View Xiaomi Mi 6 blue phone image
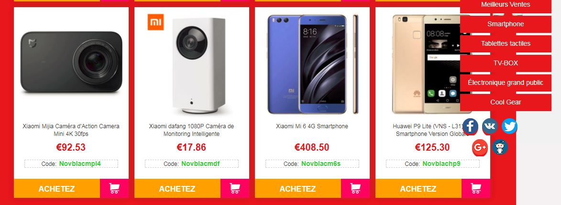 pos(312,64)
